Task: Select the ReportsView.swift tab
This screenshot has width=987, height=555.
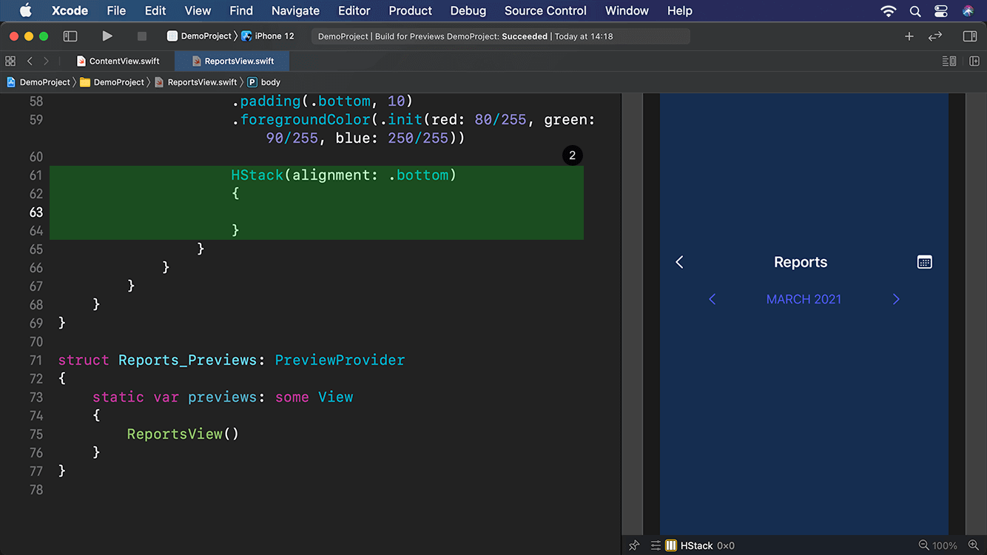Action: point(232,61)
